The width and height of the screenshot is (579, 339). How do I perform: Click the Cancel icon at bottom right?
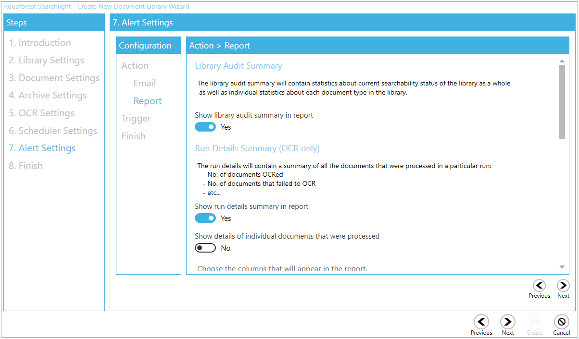coord(561,322)
